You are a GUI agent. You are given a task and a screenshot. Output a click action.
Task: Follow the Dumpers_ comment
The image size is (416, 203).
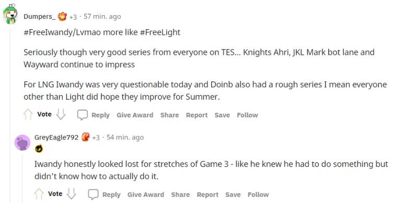click(247, 115)
